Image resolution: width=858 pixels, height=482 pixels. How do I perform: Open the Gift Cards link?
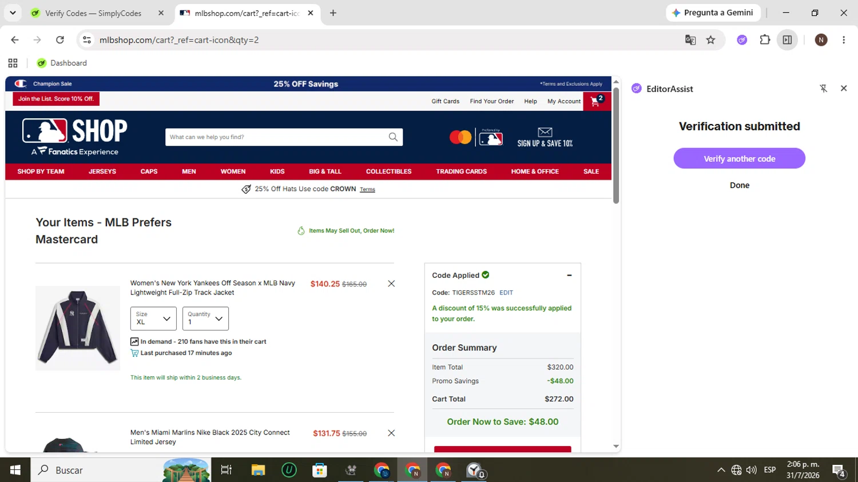pos(446,101)
